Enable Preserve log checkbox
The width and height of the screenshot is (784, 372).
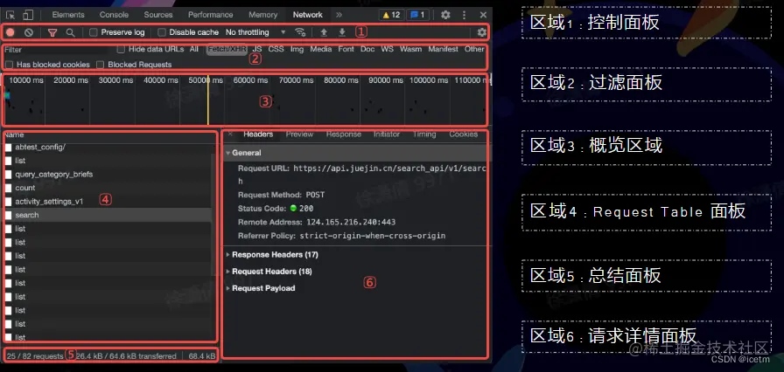(93, 32)
